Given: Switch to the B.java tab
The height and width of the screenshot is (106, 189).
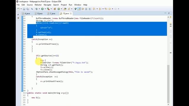Looking at the screenshot, I should click(39, 14).
